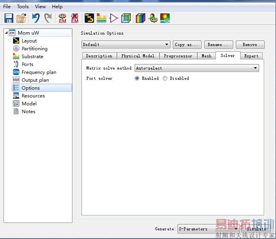The width and height of the screenshot is (276, 239).
Task: Switch to the Mesh tab
Action: point(206,56)
